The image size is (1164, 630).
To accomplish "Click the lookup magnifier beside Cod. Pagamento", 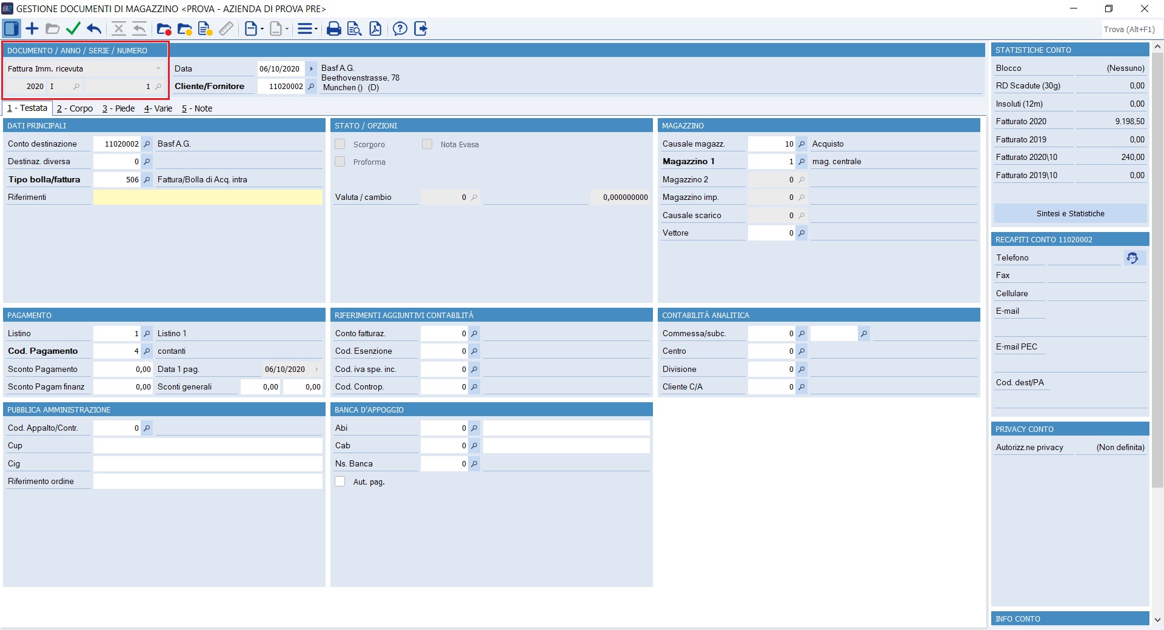I will click(147, 351).
